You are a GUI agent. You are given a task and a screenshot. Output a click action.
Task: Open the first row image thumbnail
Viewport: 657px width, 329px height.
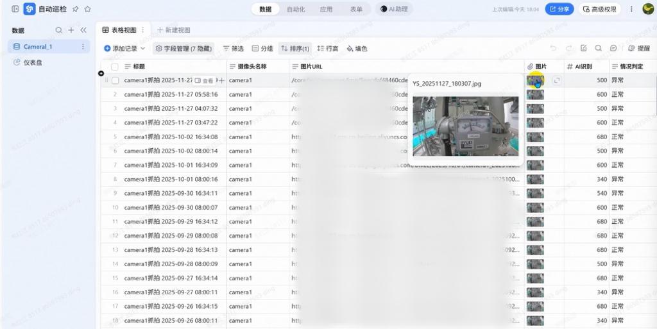click(x=536, y=80)
